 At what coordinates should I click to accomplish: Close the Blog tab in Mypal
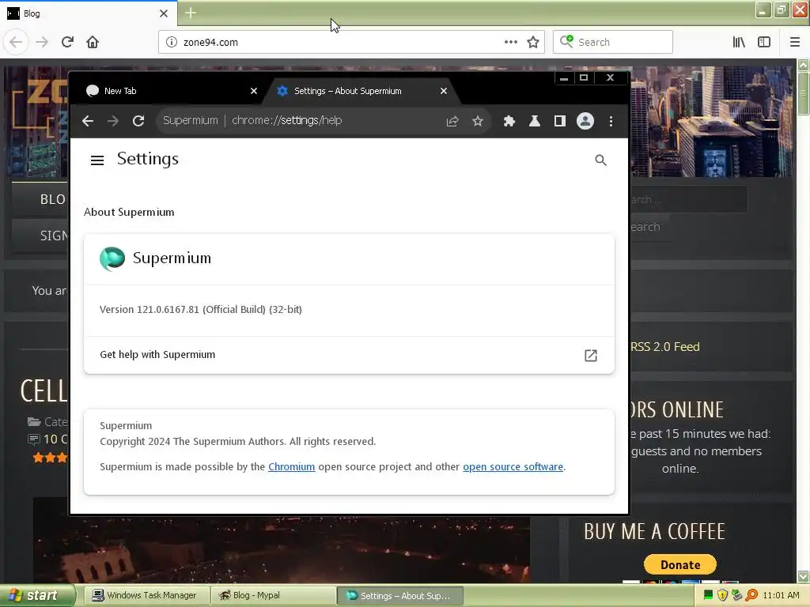(163, 13)
